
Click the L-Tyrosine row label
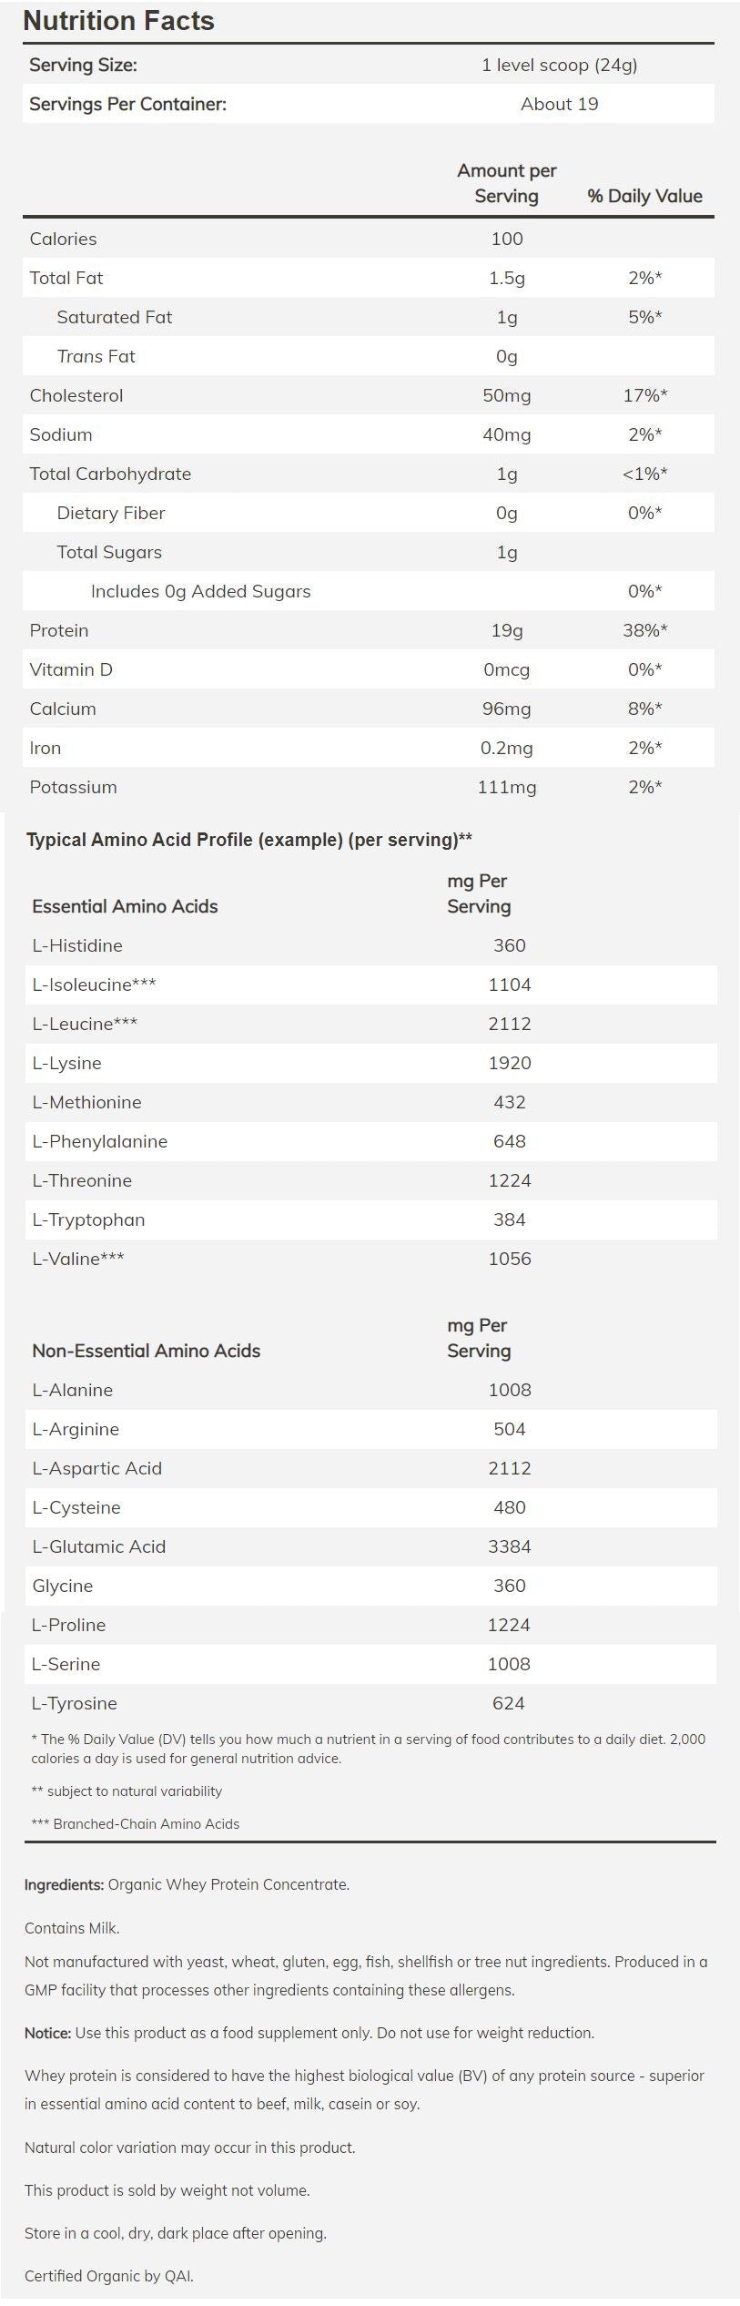(x=74, y=1703)
